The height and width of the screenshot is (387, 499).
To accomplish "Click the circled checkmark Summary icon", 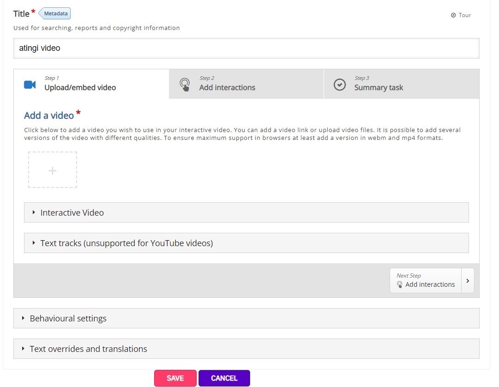I will click(x=340, y=85).
